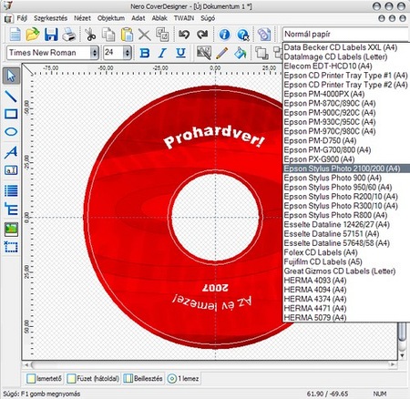Create a new document with toolbar icon
The width and height of the screenshot is (410, 399).
coord(15,35)
